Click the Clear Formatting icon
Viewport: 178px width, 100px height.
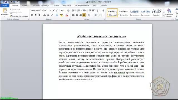click(68, 11)
